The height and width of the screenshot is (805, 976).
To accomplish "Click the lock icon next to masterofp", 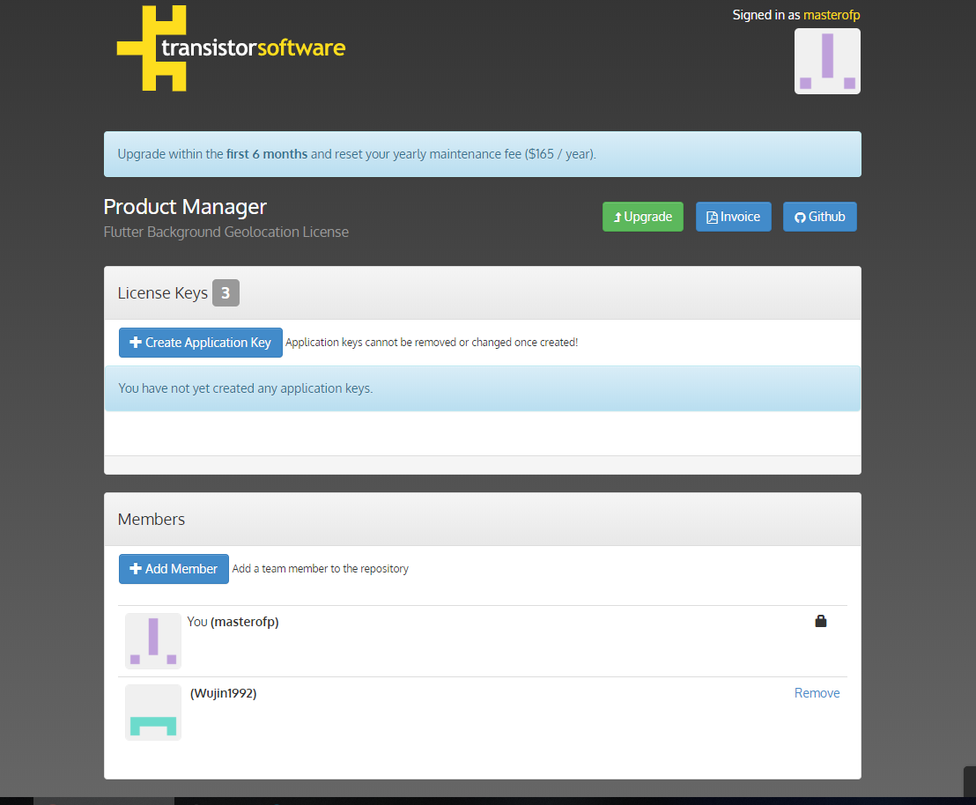I will (x=821, y=620).
